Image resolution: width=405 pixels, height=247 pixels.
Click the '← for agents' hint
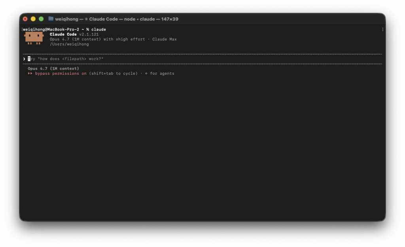pos(160,74)
